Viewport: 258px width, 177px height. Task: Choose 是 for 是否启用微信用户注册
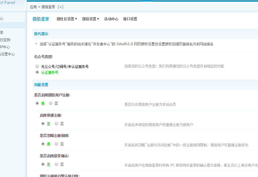(x=37, y=103)
